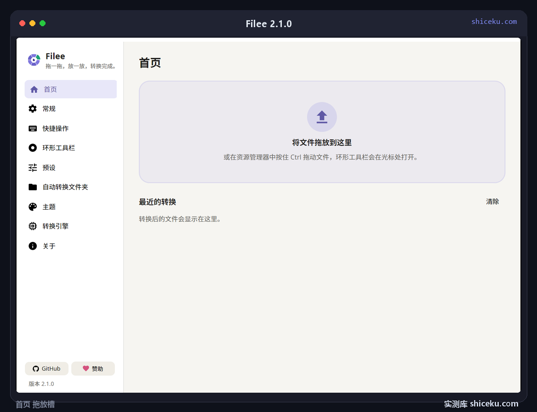
Task: Click the 转换后的文件会显示在这里 text
Action: pos(180,219)
